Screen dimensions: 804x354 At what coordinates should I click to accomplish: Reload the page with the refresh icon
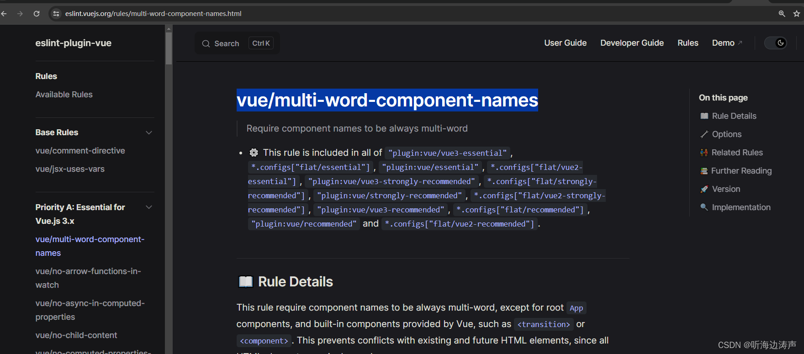[37, 14]
